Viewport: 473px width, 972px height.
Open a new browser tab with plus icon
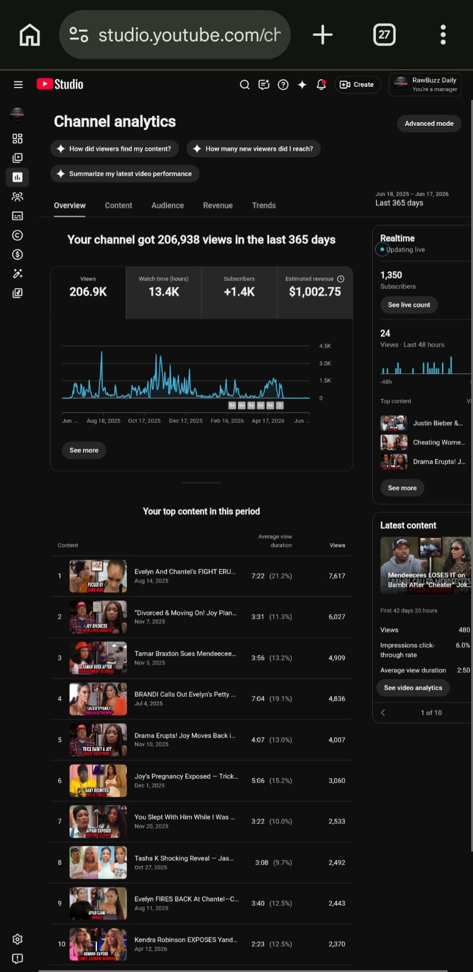pos(322,35)
